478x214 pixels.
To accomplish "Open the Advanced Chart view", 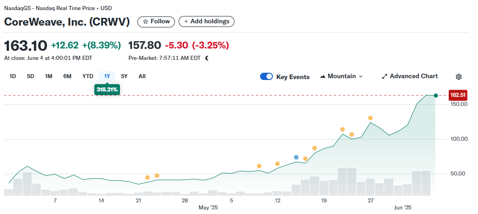I will (x=410, y=76).
